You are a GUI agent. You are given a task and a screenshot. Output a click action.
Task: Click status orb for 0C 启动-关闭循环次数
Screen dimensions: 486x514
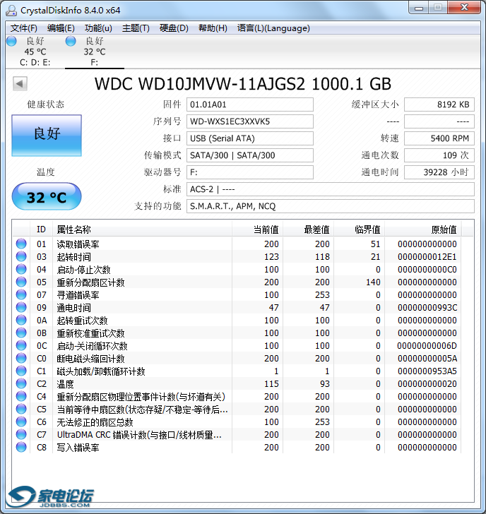click(x=21, y=345)
